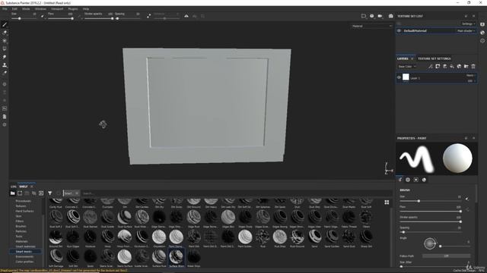Delete the selected layer with trash icon
Viewport: 487px width, 273px height.
473,66
